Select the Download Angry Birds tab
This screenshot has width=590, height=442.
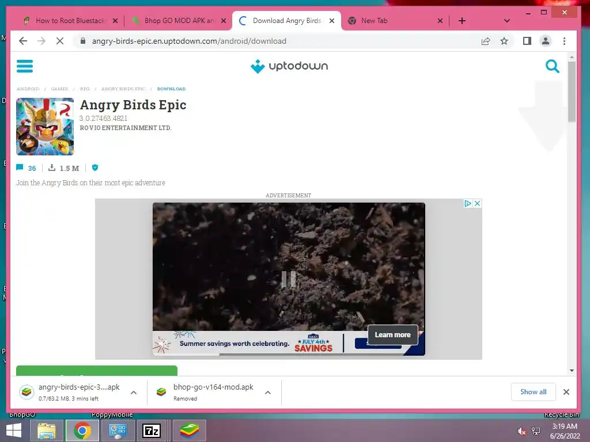click(287, 21)
